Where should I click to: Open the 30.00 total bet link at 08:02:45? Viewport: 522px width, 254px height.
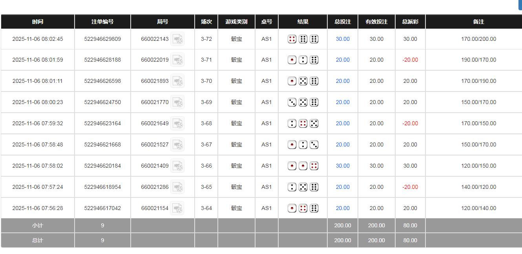click(343, 39)
